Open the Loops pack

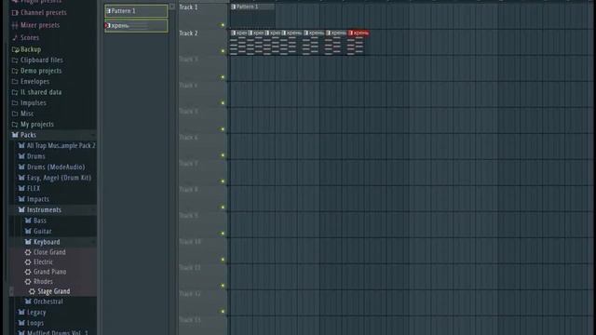pos(31,323)
